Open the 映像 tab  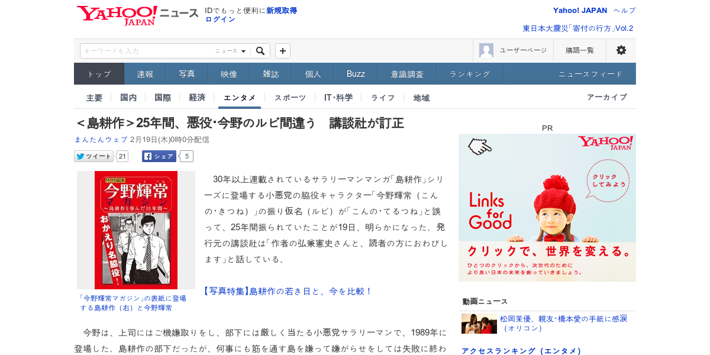point(229,74)
